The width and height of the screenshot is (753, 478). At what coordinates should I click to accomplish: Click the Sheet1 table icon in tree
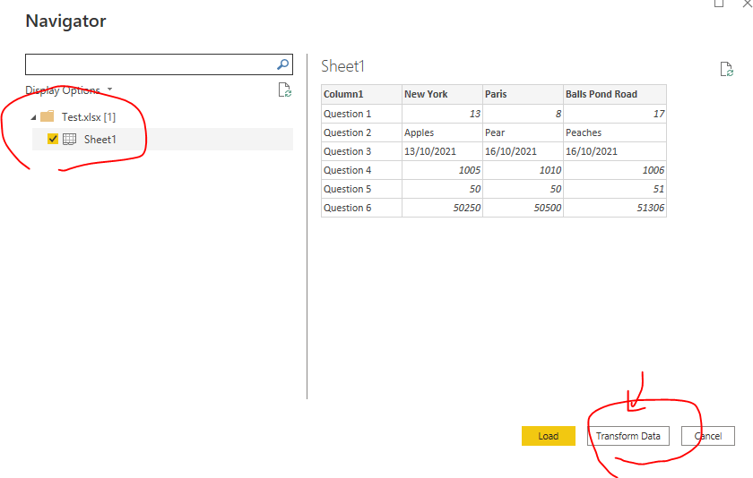pyautogui.click(x=70, y=139)
